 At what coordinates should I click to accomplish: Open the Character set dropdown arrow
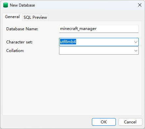point(136,42)
